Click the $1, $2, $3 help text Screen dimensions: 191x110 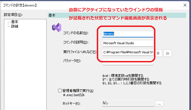[x=132, y=83]
